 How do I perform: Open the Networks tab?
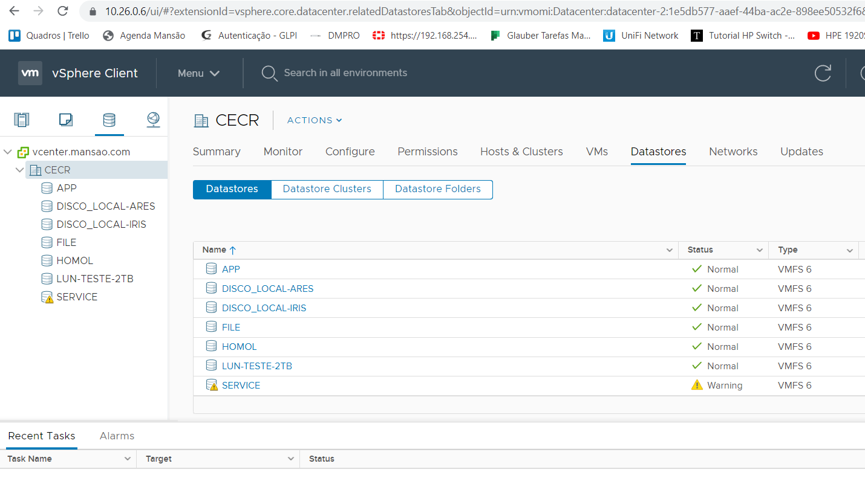733,152
